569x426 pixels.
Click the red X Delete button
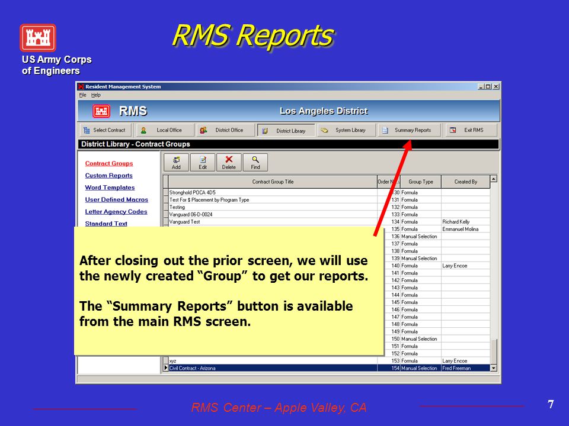(229, 162)
